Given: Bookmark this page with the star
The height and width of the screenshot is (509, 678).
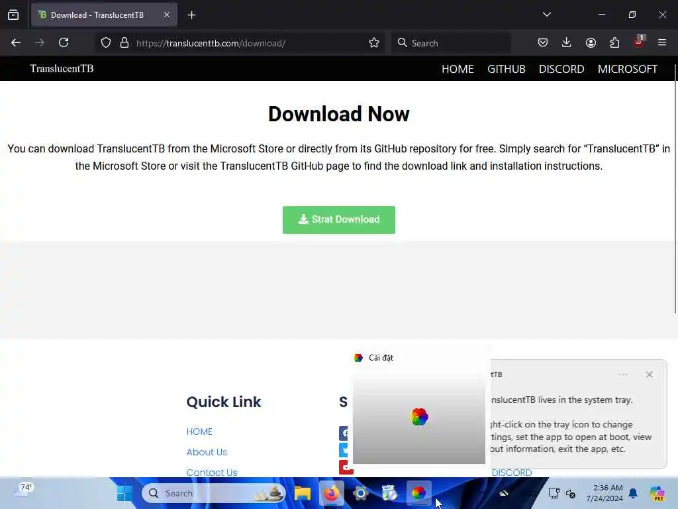Looking at the screenshot, I should (374, 43).
